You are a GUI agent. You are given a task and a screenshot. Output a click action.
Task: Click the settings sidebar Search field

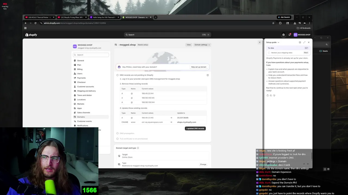pyautogui.click(x=91, y=55)
